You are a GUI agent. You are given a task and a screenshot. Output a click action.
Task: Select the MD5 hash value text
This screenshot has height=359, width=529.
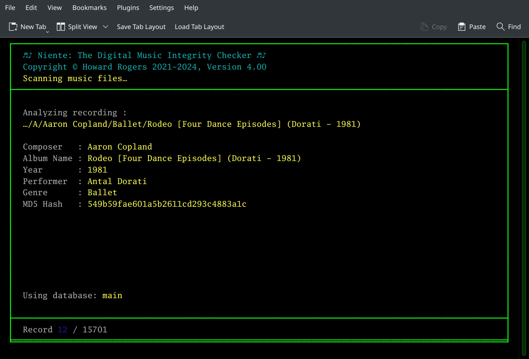[167, 204]
